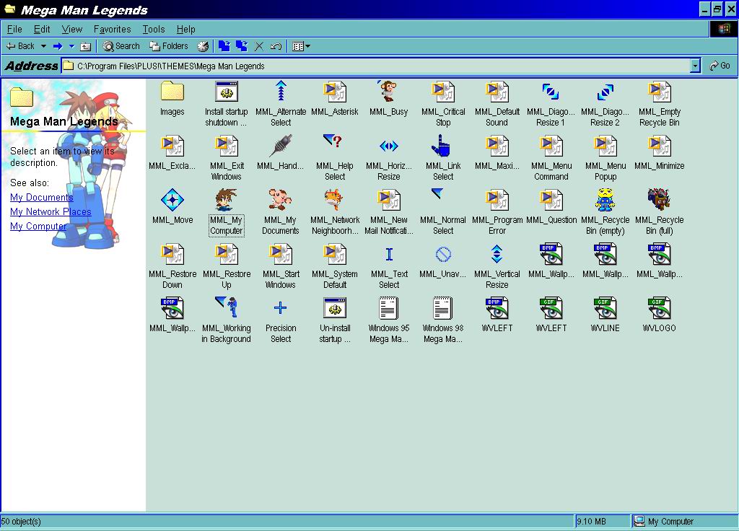Click the Move To toolbar icon
This screenshot has width=739, height=531.
pyautogui.click(x=224, y=46)
